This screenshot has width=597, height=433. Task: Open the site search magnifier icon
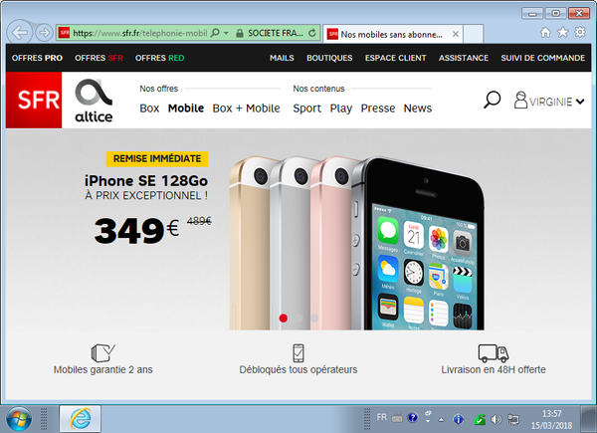coord(492,100)
